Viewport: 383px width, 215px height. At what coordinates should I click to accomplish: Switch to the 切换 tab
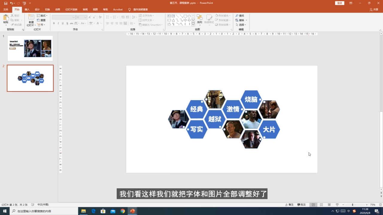47,10
